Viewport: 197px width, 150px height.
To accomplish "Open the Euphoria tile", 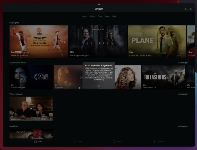I will [x=68, y=77].
